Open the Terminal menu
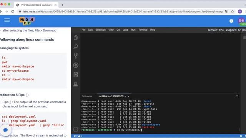 pos(143,30)
